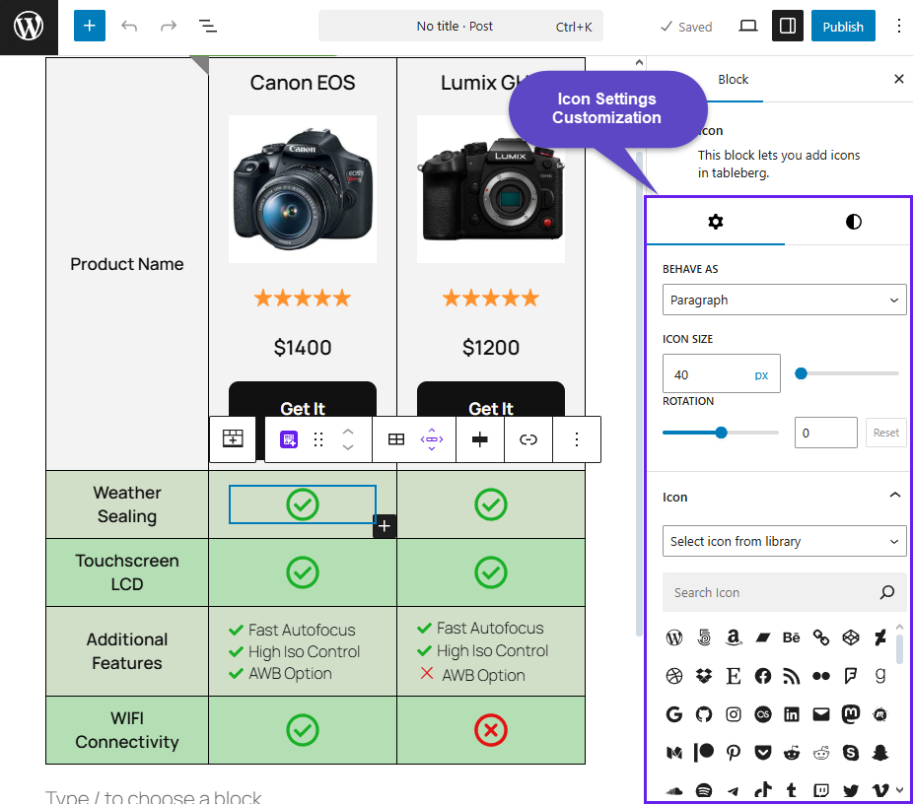Click the rotation slider
The image size is (913, 804).
pos(721,433)
